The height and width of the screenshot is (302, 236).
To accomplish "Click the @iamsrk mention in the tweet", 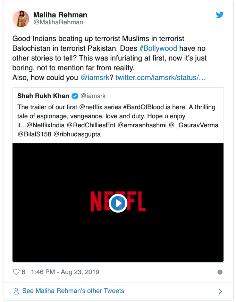I will tap(95, 78).
